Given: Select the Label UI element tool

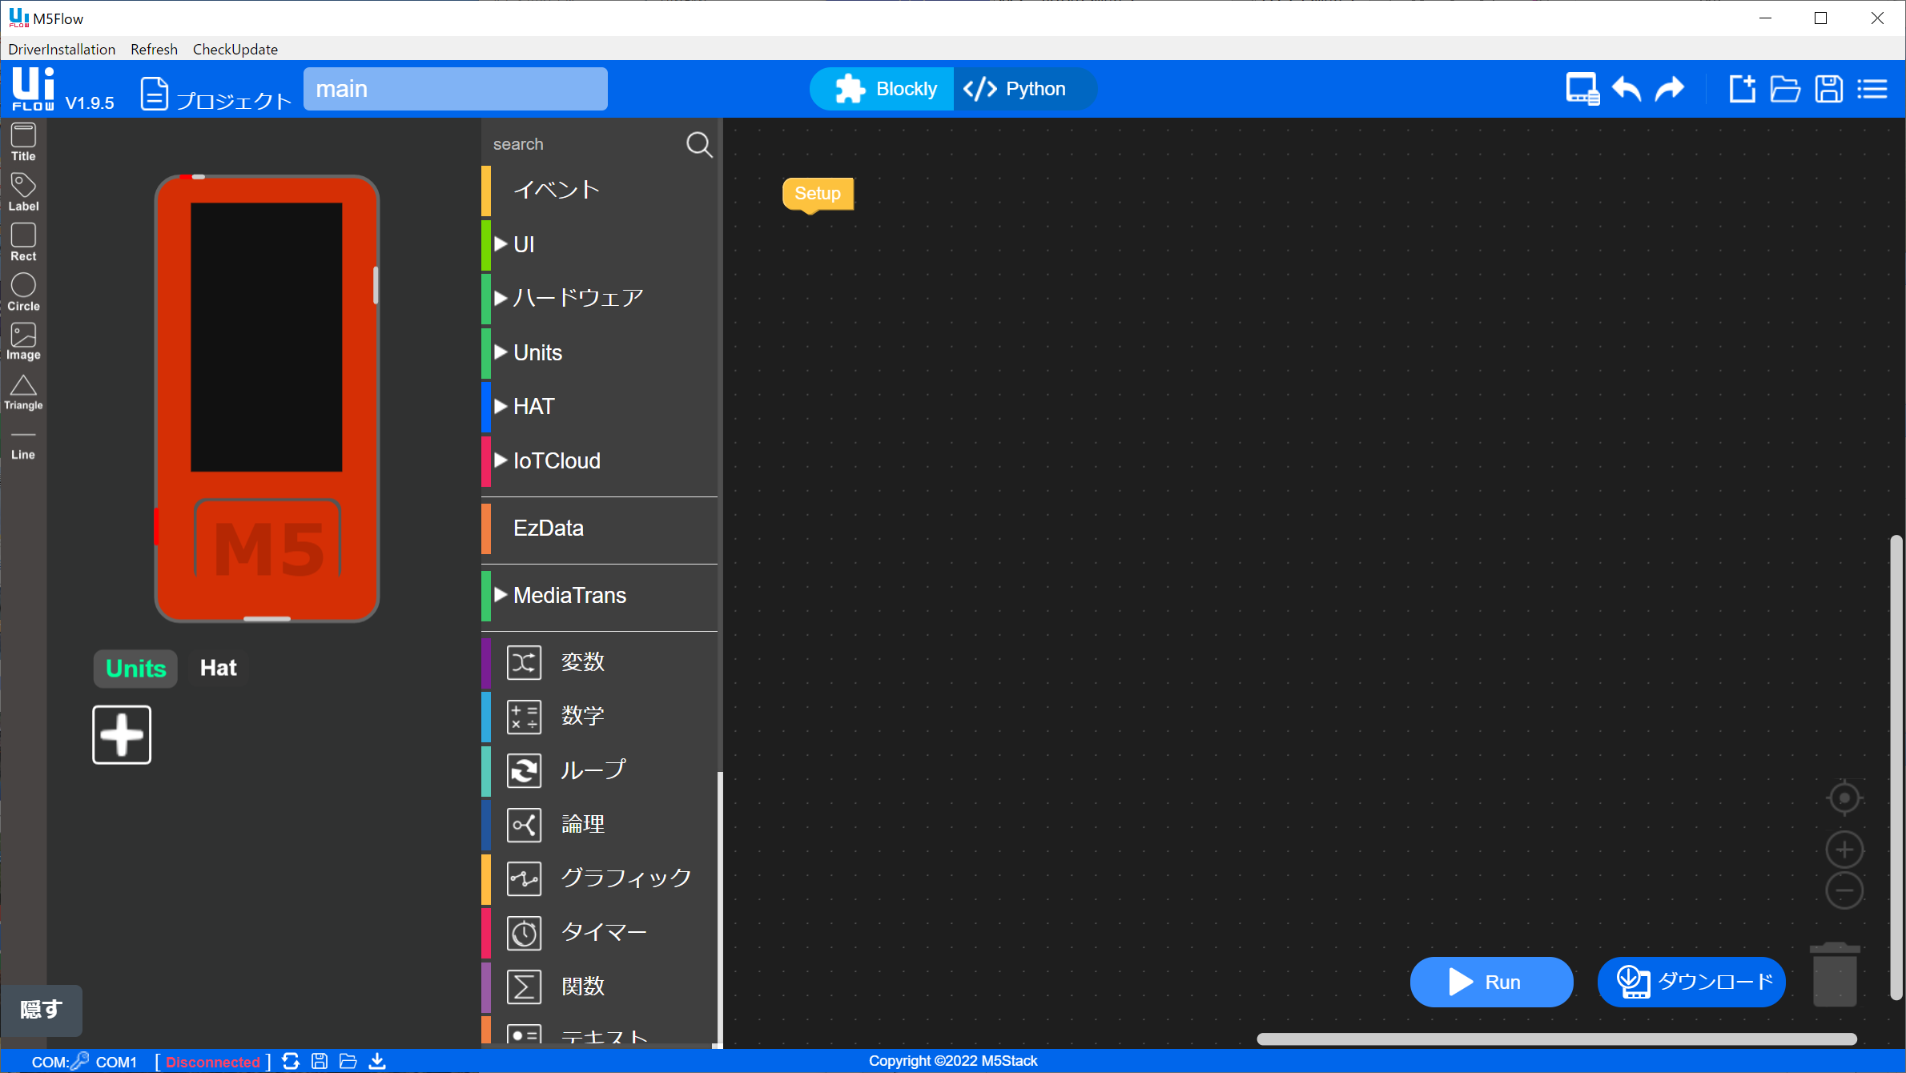Looking at the screenshot, I should (x=23, y=192).
